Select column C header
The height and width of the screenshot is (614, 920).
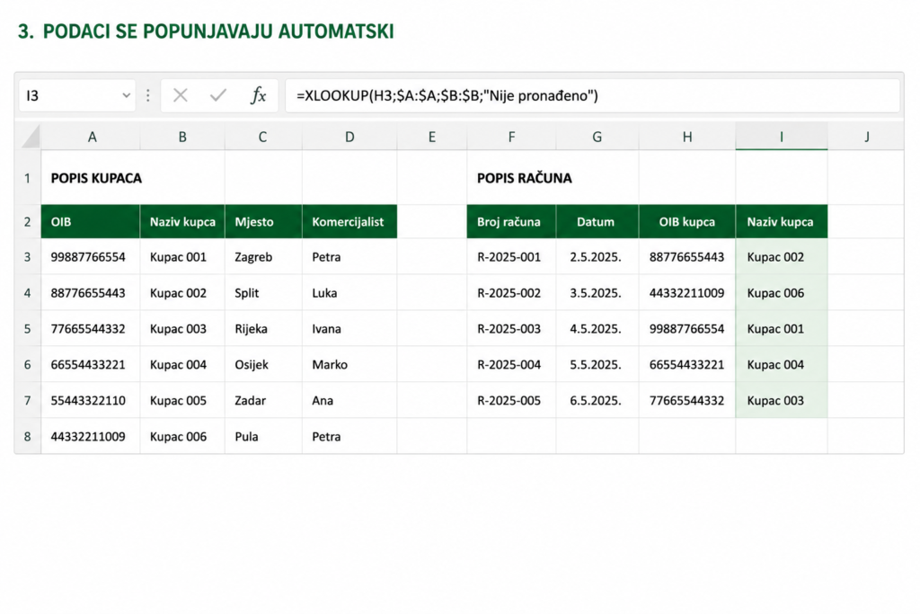click(x=263, y=137)
